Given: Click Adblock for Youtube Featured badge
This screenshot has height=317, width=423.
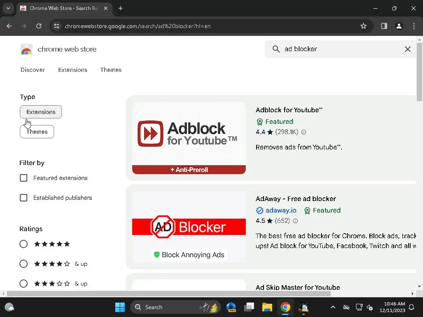Looking at the screenshot, I should click(275, 122).
